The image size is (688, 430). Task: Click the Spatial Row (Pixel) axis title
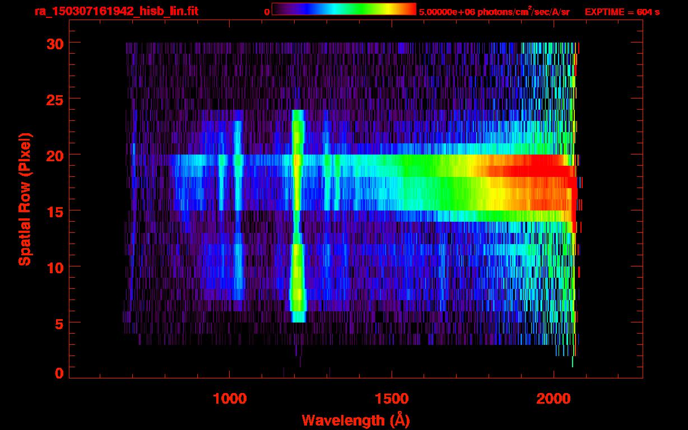tap(25, 199)
